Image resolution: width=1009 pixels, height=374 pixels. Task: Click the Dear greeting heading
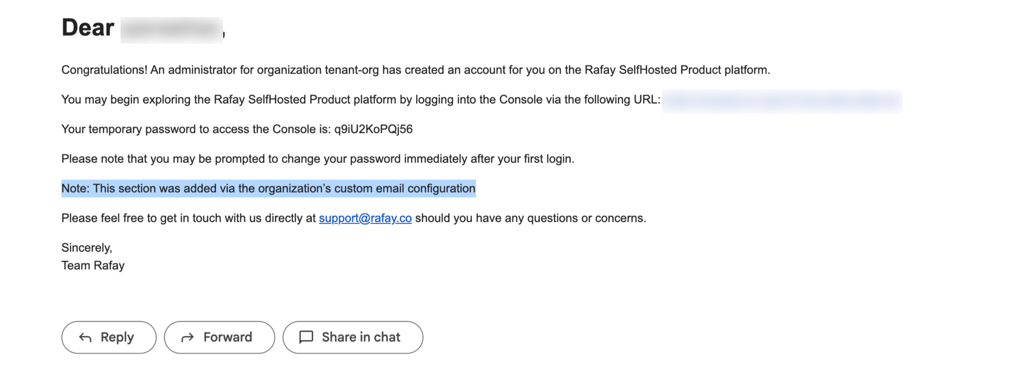click(x=88, y=28)
